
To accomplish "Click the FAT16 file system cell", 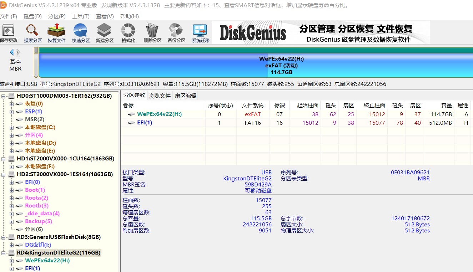I will coord(253,123).
